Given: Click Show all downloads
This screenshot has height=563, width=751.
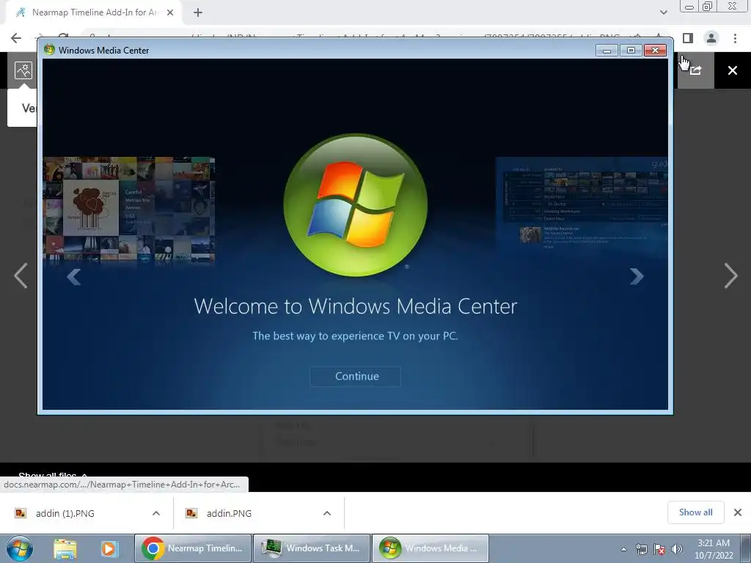Looking at the screenshot, I should (x=695, y=512).
